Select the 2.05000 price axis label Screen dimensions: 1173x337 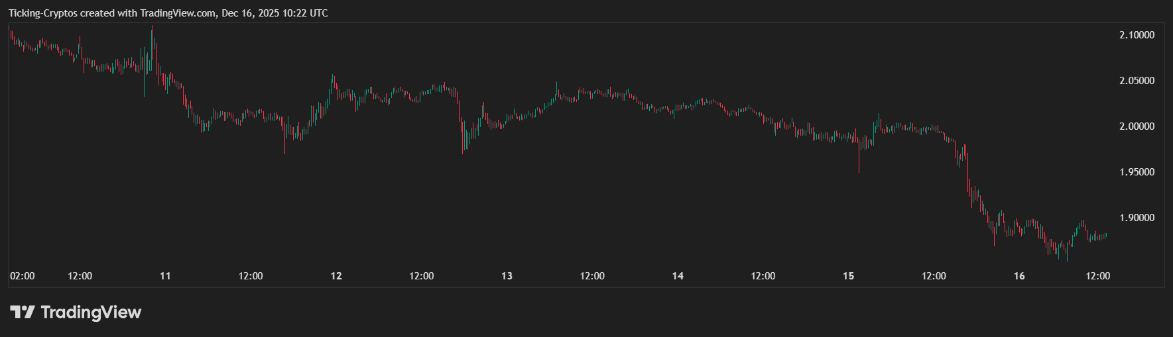coord(1137,81)
